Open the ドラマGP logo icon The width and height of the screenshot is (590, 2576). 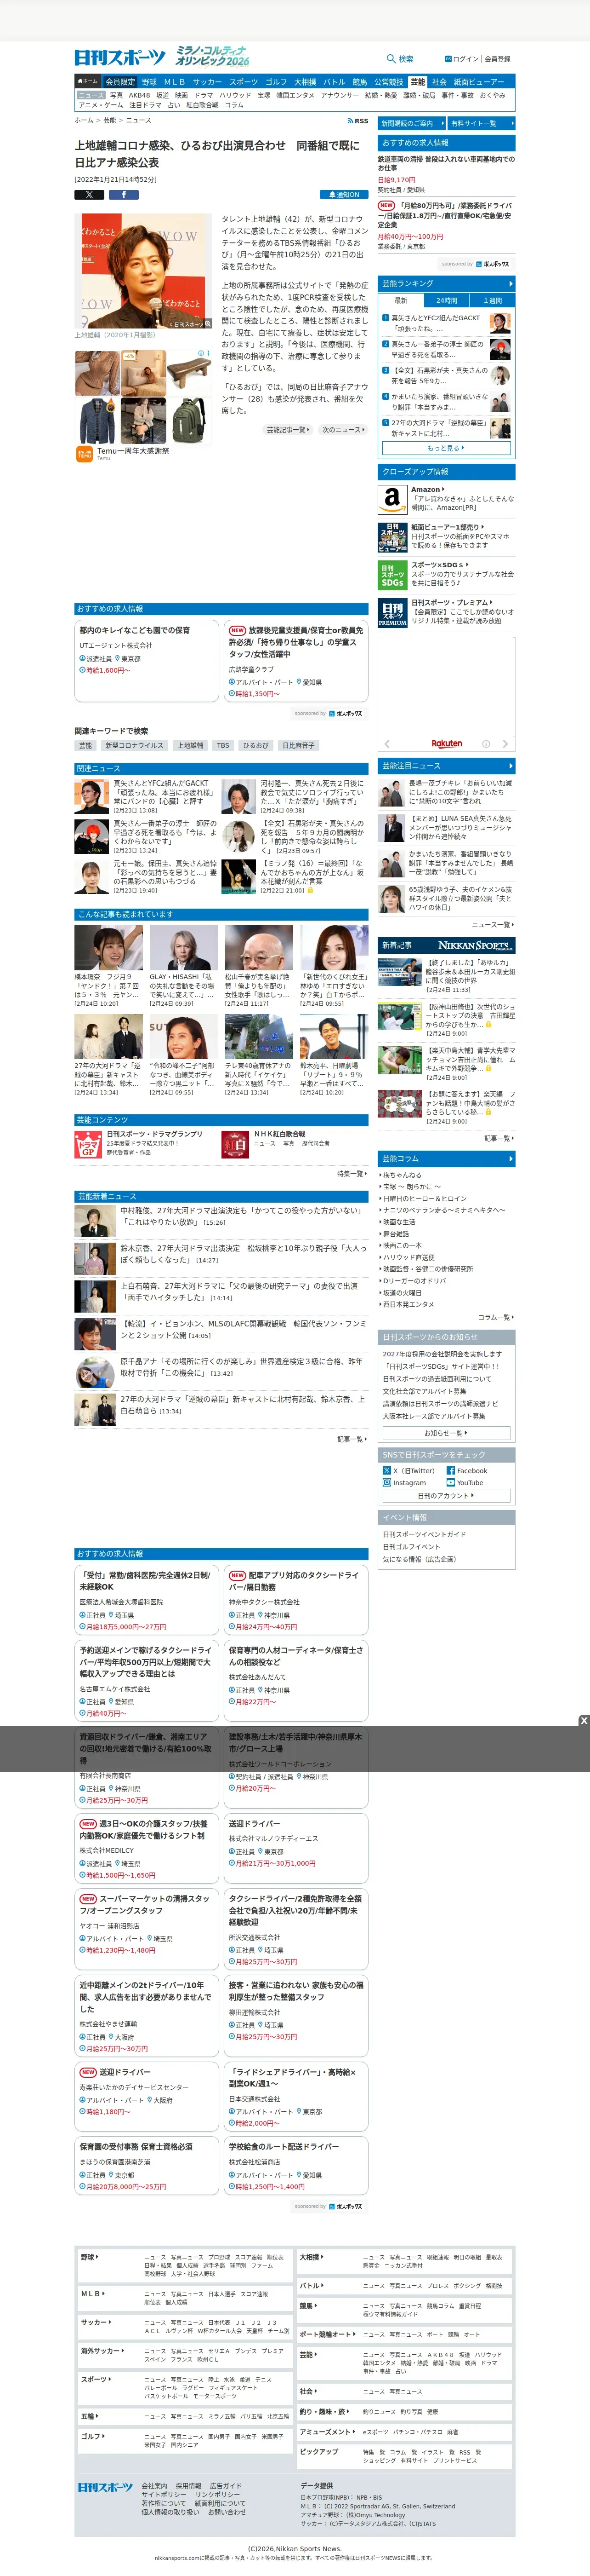pyautogui.click(x=88, y=1144)
